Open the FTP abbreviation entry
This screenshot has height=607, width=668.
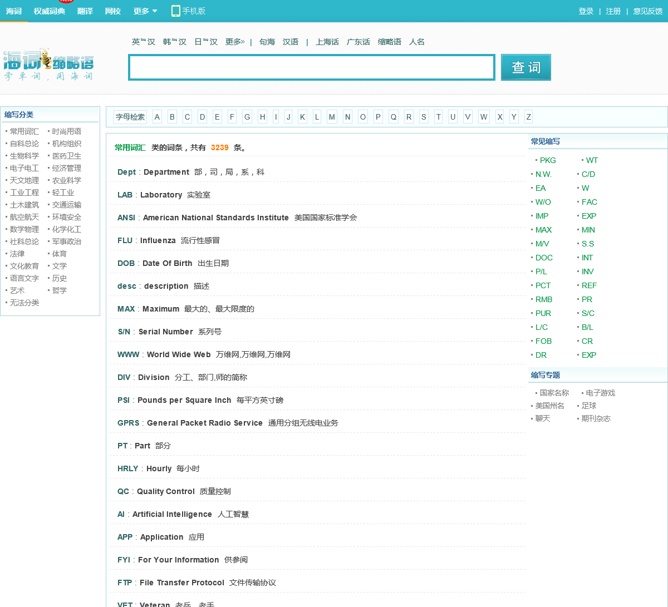tap(125, 583)
